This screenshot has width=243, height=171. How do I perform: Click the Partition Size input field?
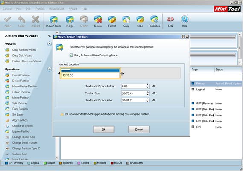(133, 93)
